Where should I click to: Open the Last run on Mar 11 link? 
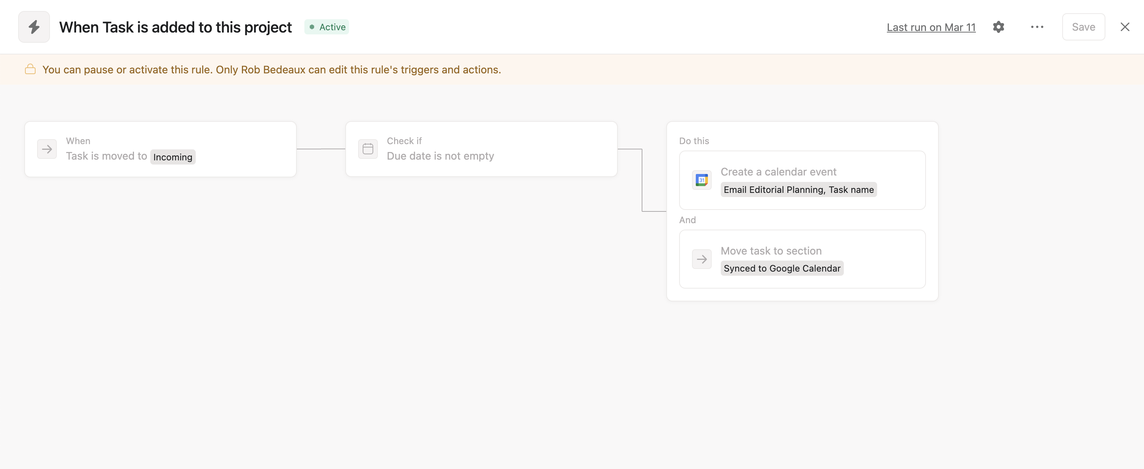[x=931, y=27]
